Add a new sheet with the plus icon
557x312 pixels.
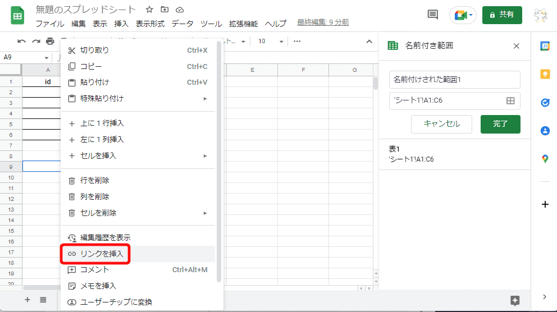pyautogui.click(x=28, y=300)
